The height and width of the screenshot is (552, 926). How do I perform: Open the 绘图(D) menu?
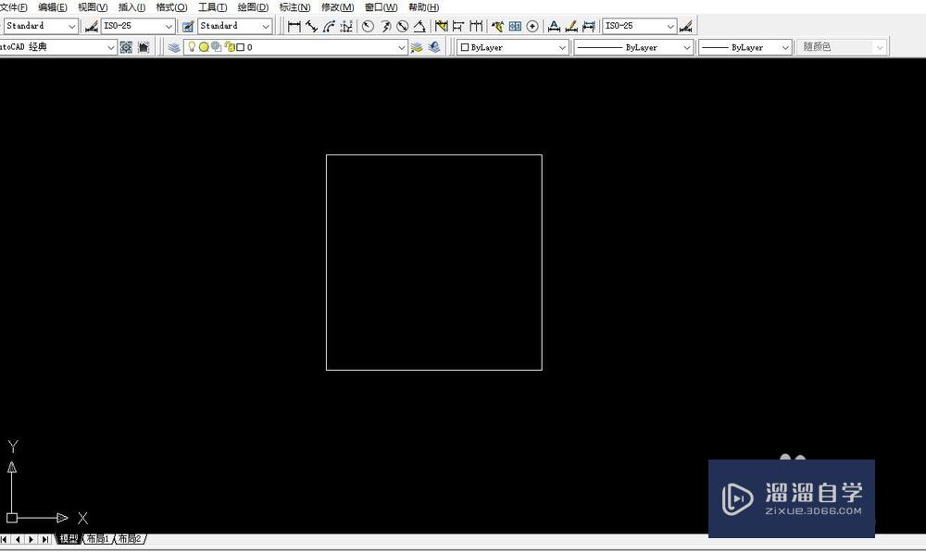(250, 7)
